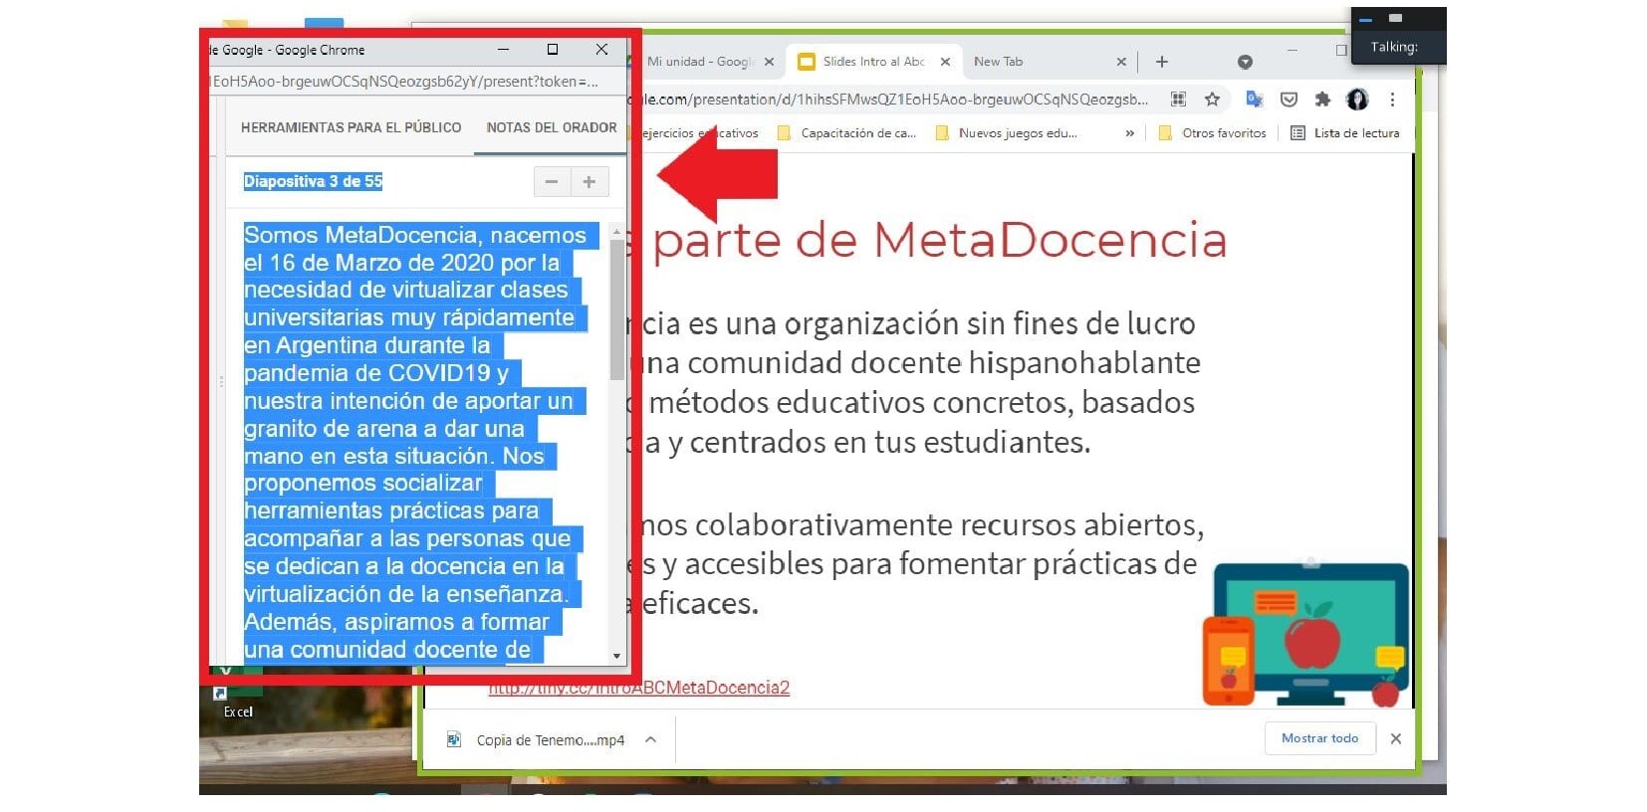Click the slide title parte de MetaDocencia
Image resolution: width=1647 pixels, height=812 pixels.
coord(940,240)
